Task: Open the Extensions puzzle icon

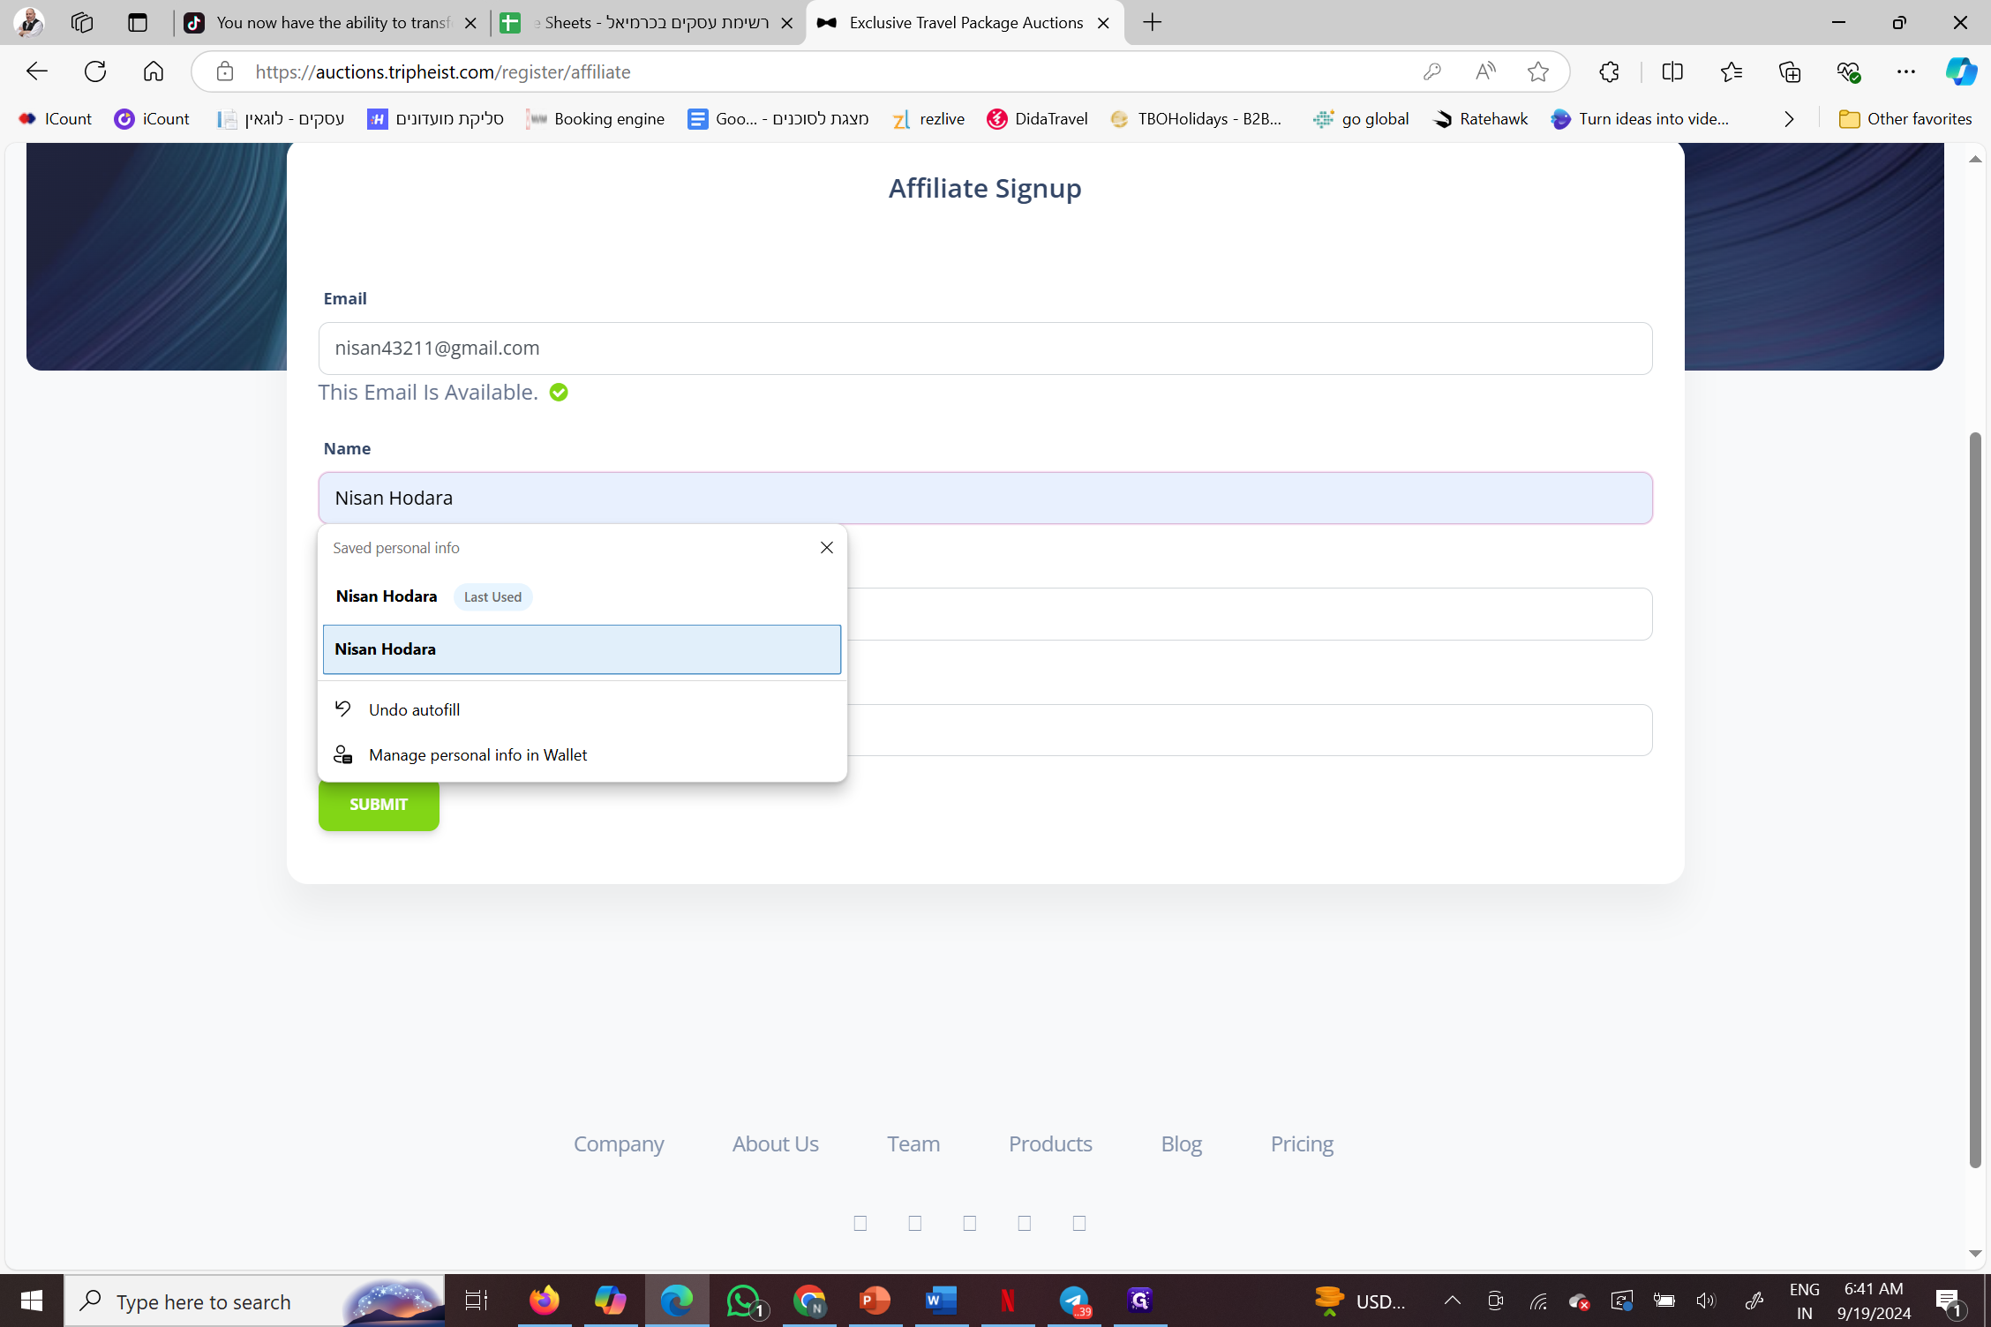Action: (1609, 71)
